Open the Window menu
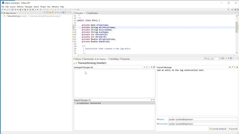Image resolution: width=239 pixels, height=134 pixels. 55,7
